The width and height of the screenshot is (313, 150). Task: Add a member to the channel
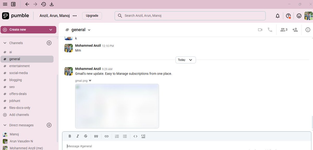pyautogui.click(x=295, y=30)
